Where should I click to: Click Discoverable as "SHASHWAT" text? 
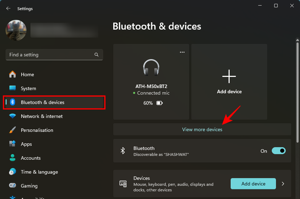click(x=161, y=154)
